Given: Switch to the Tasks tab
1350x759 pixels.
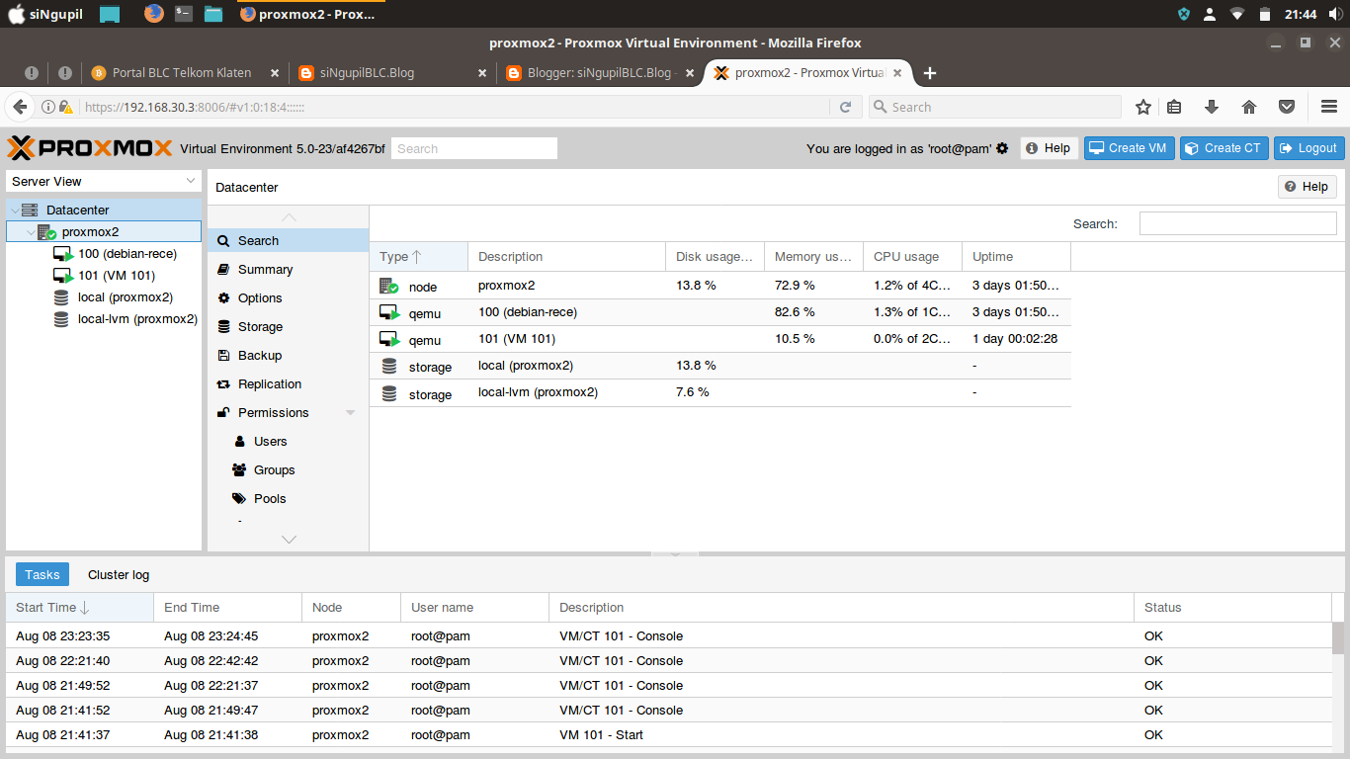Looking at the screenshot, I should pyautogui.click(x=42, y=574).
